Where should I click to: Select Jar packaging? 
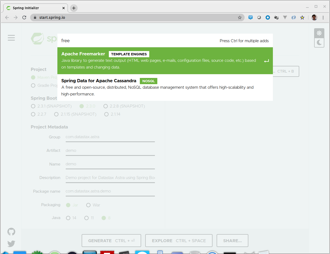pos(68,205)
